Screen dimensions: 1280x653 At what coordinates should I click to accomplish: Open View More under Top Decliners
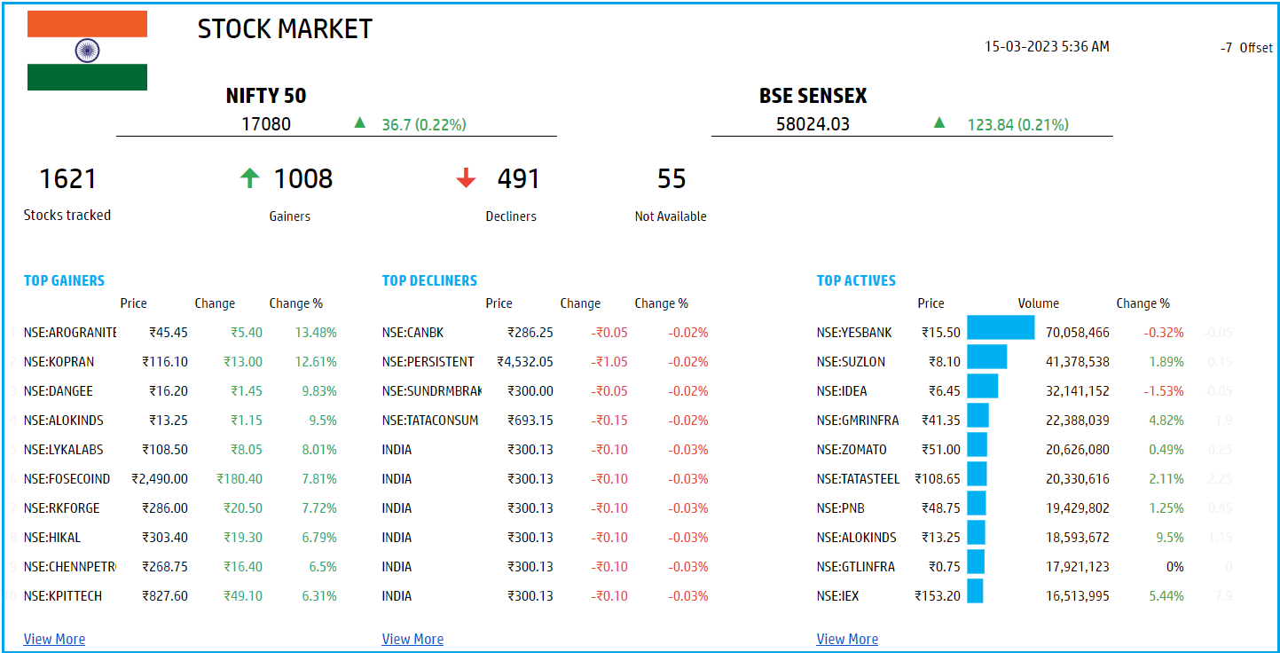[x=412, y=639]
